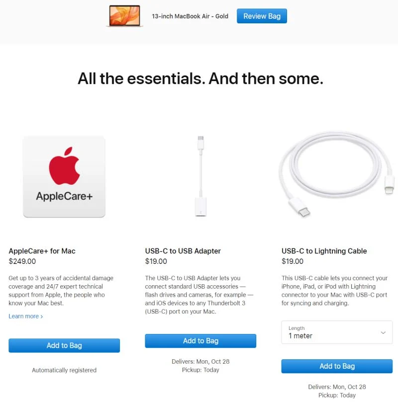
Task: Open the Learn more link for AppleCare+
Action: click(26, 316)
